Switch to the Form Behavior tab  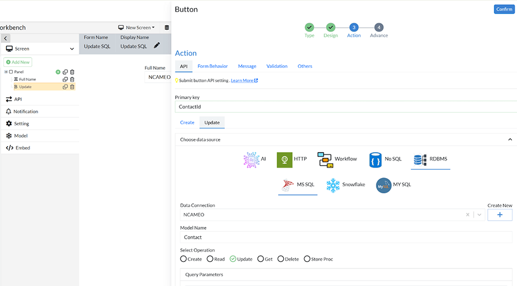[212, 66]
